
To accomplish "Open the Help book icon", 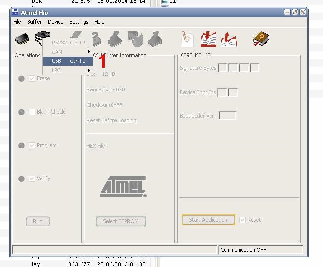I will [261, 39].
